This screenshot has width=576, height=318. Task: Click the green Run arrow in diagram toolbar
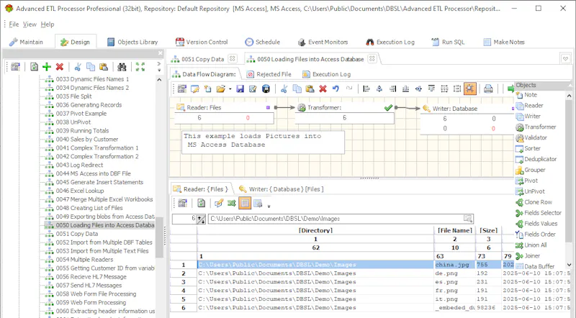click(510, 88)
